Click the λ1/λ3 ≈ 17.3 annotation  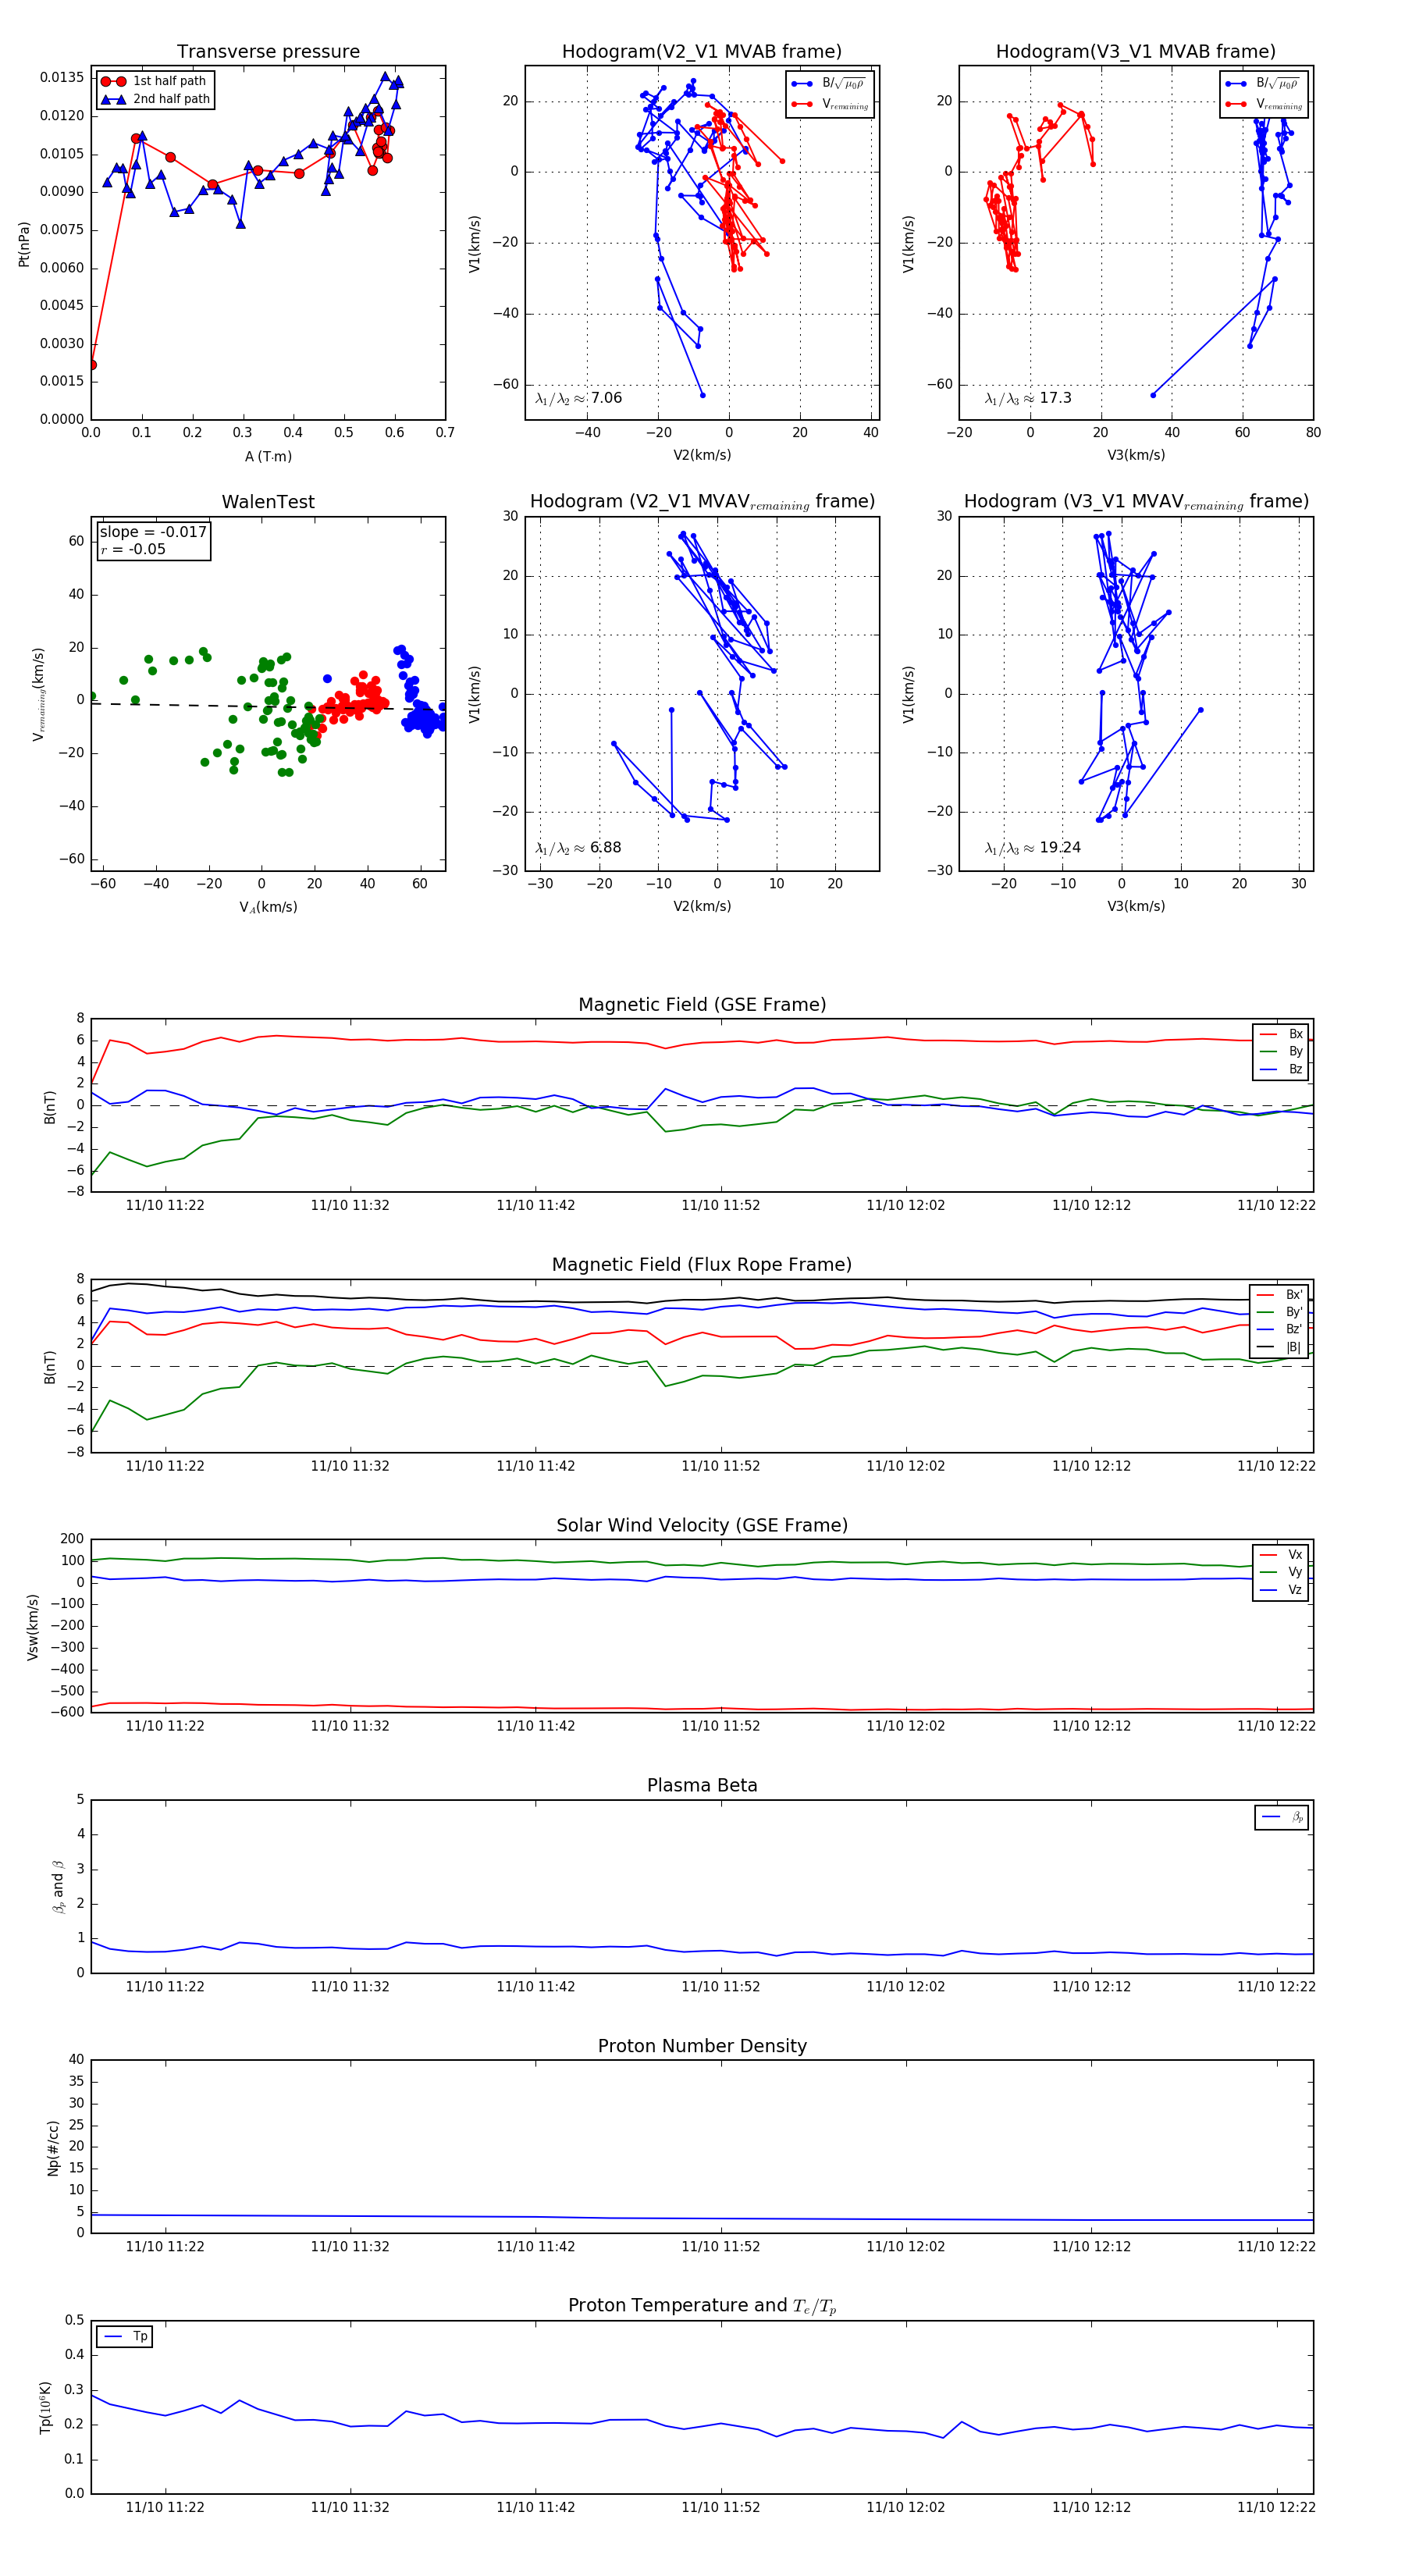(x=1028, y=398)
